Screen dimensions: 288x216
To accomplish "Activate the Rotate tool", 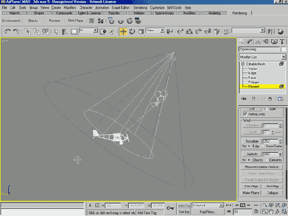I will [132, 31].
